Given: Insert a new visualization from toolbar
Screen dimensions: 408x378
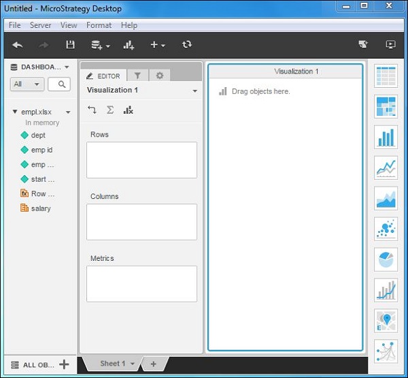Looking at the screenshot, I should pyautogui.click(x=129, y=45).
